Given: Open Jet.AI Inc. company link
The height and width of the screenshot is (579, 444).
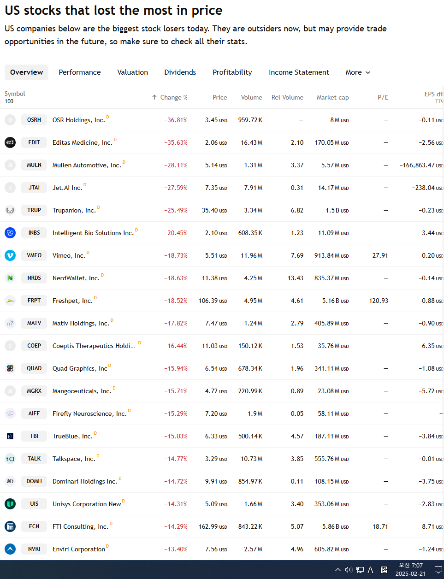Looking at the screenshot, I should tap(67, 188).
